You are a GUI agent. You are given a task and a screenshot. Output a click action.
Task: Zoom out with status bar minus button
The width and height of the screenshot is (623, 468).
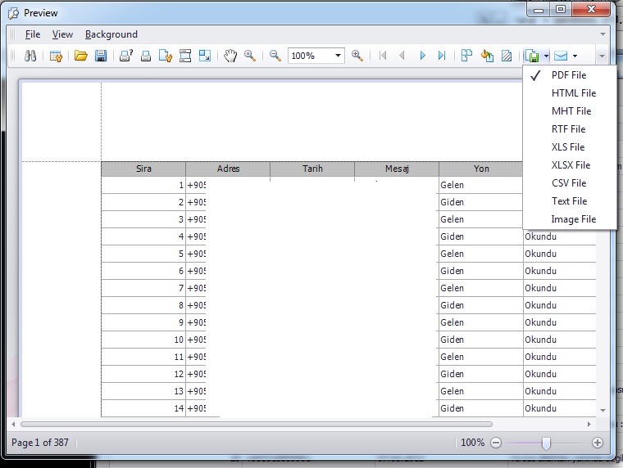[x=496, y=443]
